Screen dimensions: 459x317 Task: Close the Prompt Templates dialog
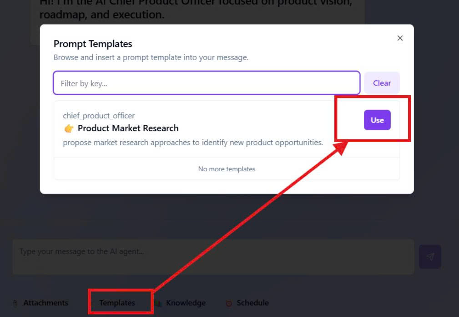point(400,38)
